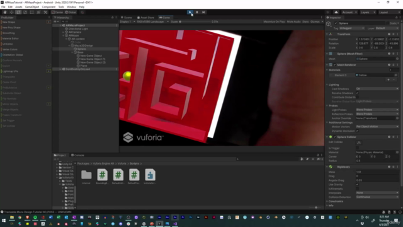Toggle Stats in Game view
403x227 pixels.
click(x=305, y=21)
